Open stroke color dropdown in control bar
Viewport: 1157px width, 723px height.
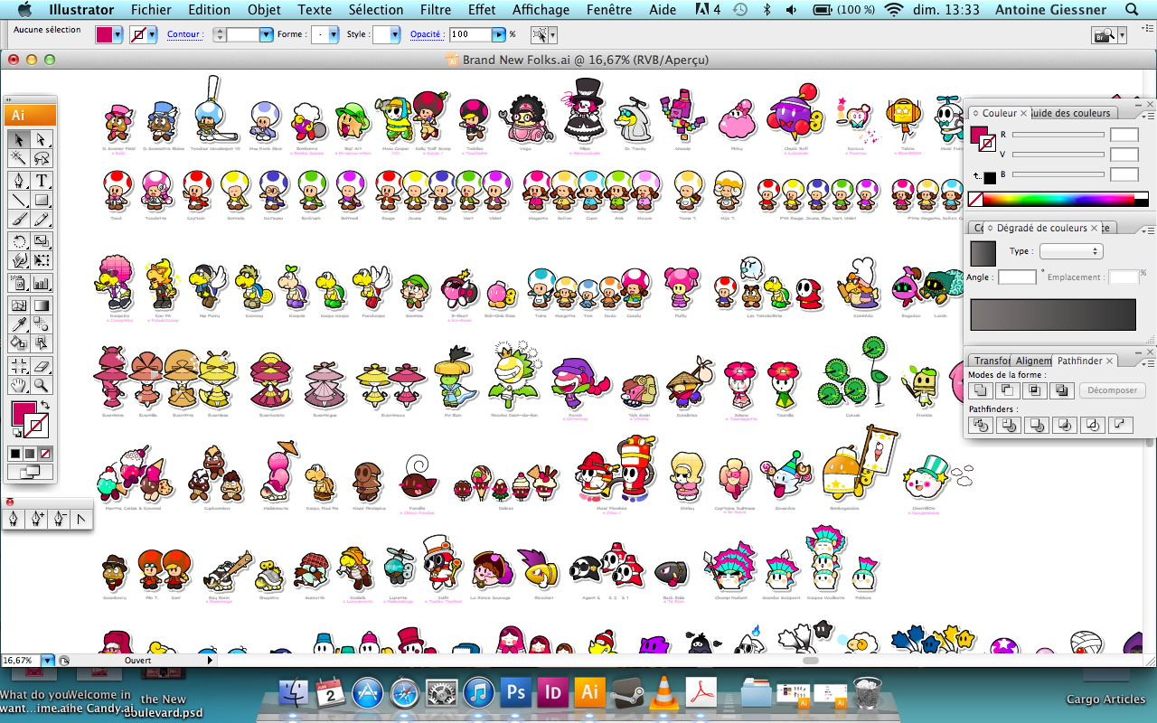click(152, 34)
